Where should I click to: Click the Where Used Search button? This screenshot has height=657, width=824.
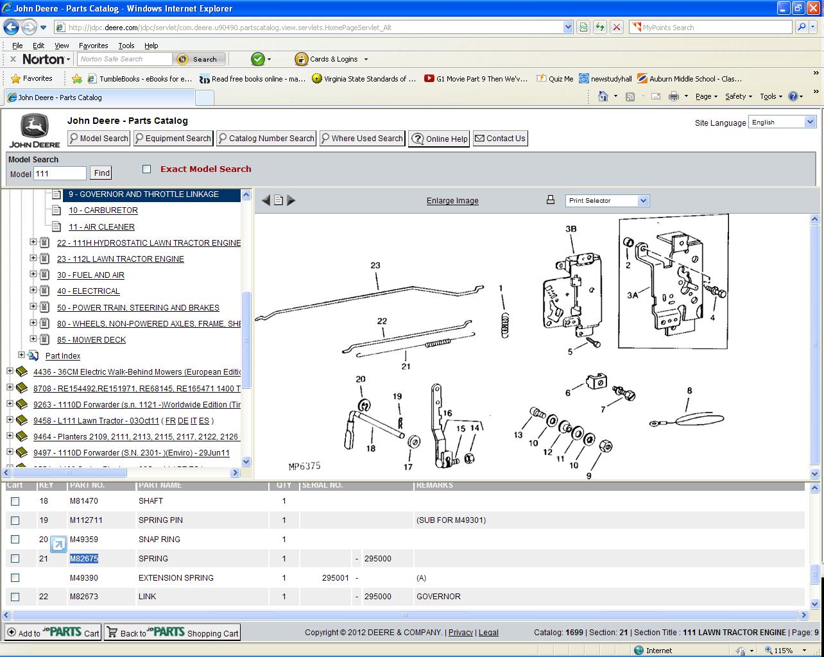pyautogui.click(x=362, y=138)
